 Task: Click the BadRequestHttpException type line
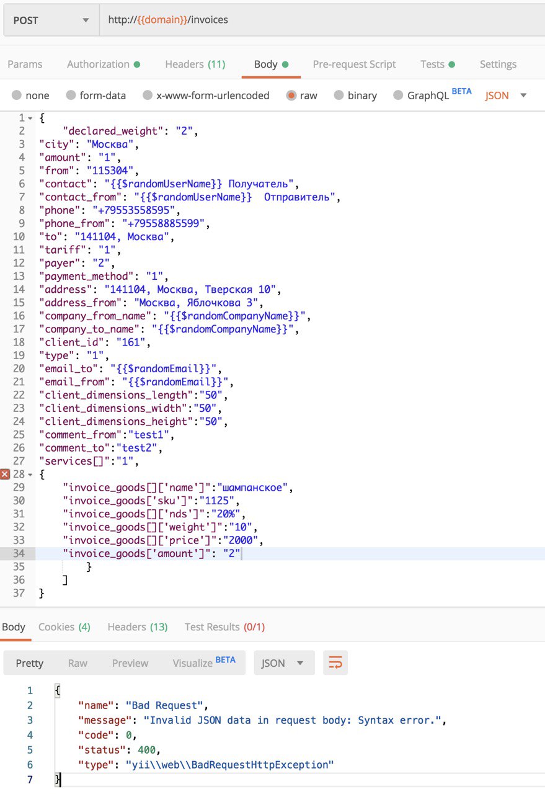point(206,765)
